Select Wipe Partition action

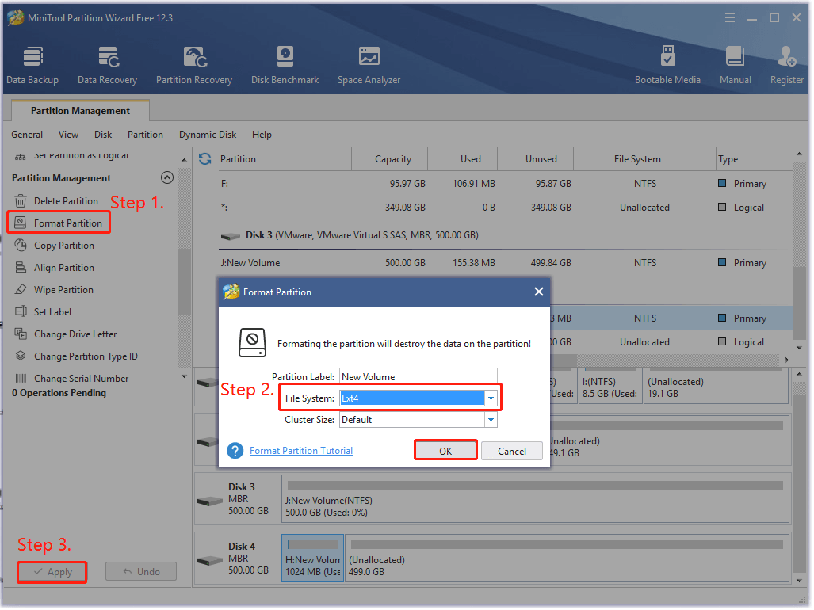tap(54, 290)
